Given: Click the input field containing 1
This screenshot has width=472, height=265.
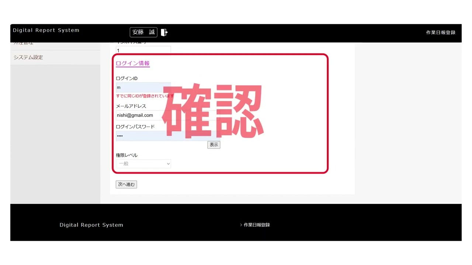Looking at the screenshot, I should tap(143, 50).
